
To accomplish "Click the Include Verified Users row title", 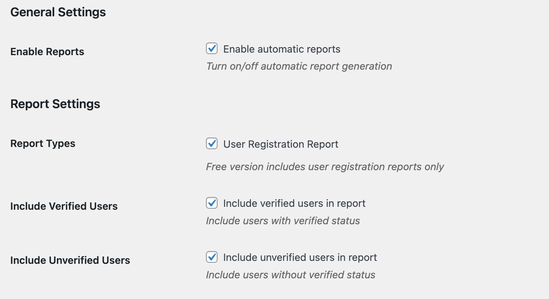I will click(64, 206).
